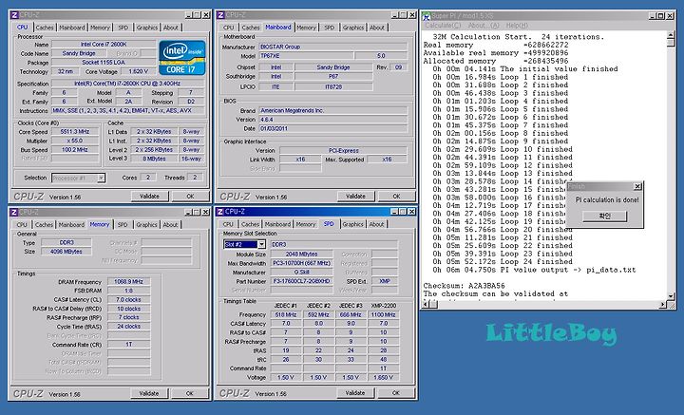Open Mainboard tab in top-left CPU-Z window
This screenshot has width=684, height=415.
tap(72, 28)
